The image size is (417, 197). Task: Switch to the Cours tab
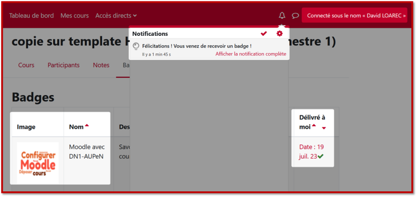point(26,65)
